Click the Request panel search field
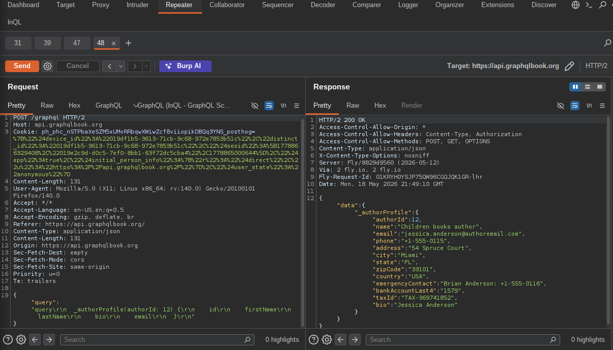613x350 pixels. click(157, 339)
